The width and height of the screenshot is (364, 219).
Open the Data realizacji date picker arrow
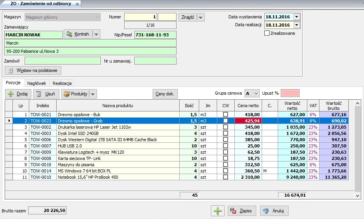(297, 25)
